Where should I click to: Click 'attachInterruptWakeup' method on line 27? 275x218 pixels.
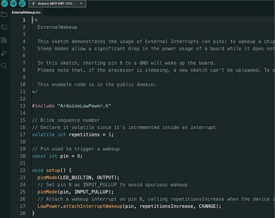pos(93,206)
